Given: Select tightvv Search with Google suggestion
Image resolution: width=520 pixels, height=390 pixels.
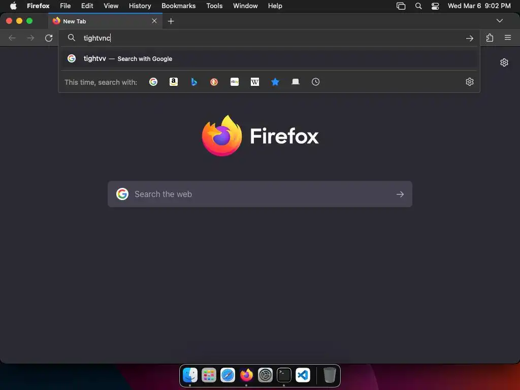Looking at the screenshot, I should (269, 59).
